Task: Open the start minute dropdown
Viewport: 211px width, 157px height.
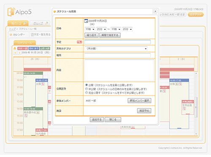Action: 101,29
